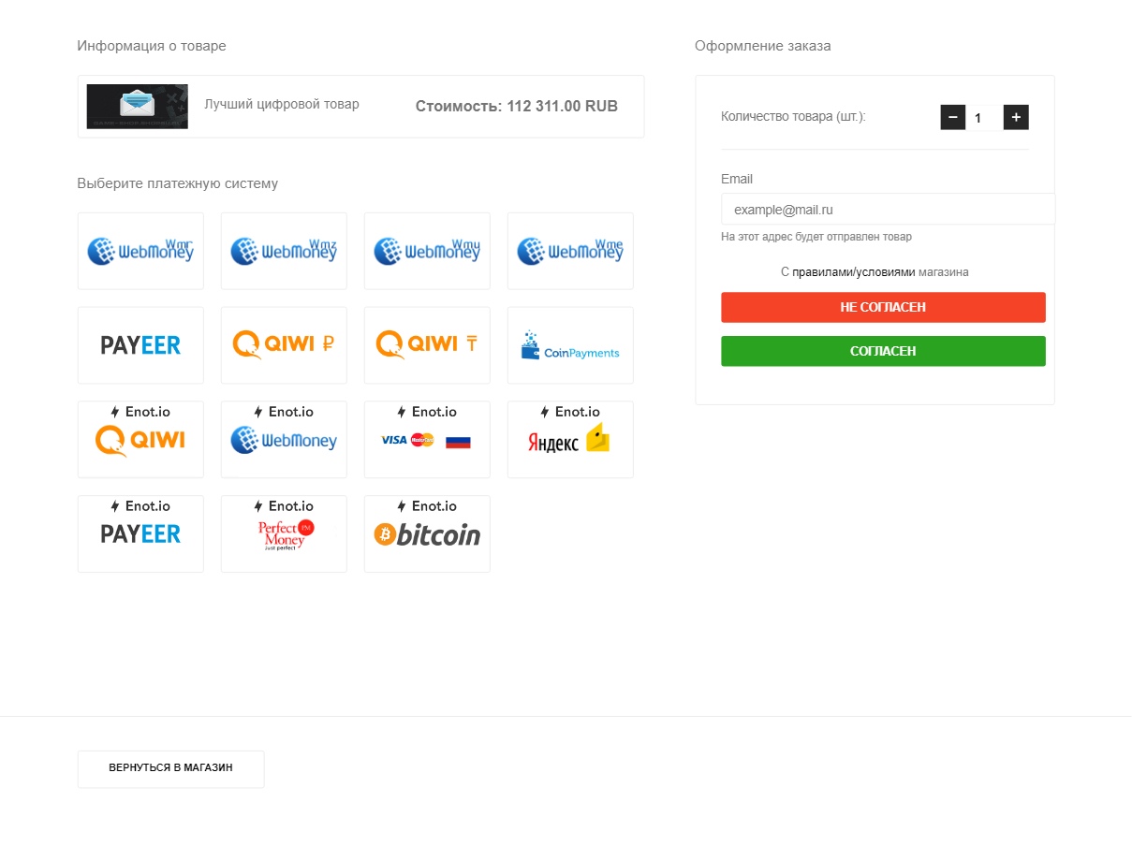Choose WebMoney WMZ payment tile
The height and width of the screenshot is (846, 1132).
tap(284, 251)
